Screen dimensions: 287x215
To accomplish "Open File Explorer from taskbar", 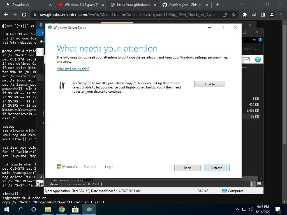I will [x=48, y=209].
